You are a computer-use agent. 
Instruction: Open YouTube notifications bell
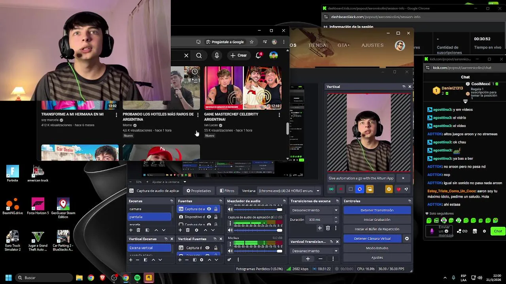[259, 56]
